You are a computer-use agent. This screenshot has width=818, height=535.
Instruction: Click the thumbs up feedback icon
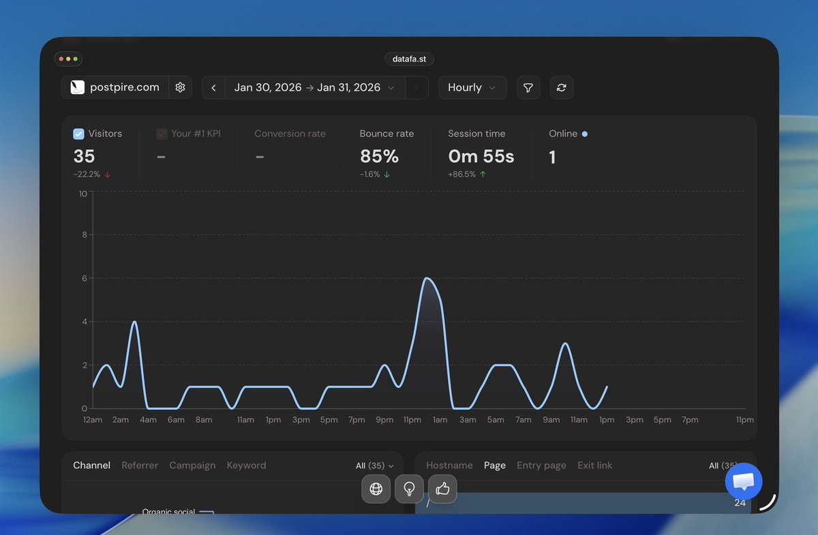pyautogui.click(x=443, y=489)
